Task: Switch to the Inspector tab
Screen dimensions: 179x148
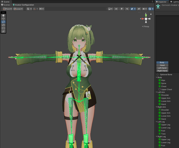Action: tap(161, 2)
